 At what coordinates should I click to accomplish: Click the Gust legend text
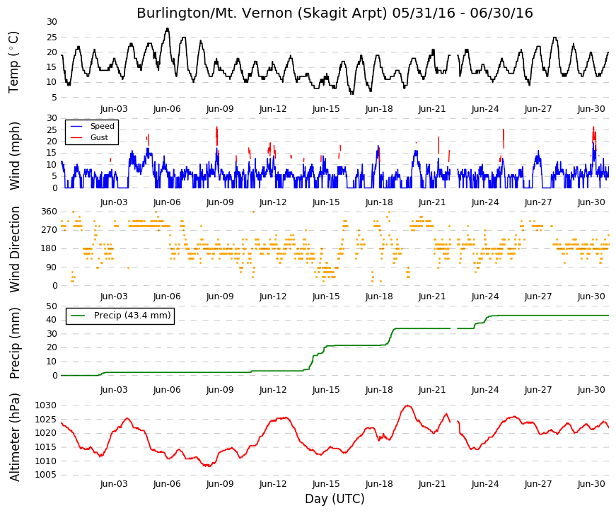point(99,137)
